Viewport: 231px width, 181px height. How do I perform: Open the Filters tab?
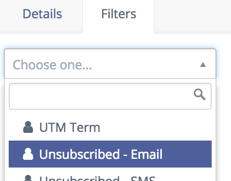tap(118, 17)
